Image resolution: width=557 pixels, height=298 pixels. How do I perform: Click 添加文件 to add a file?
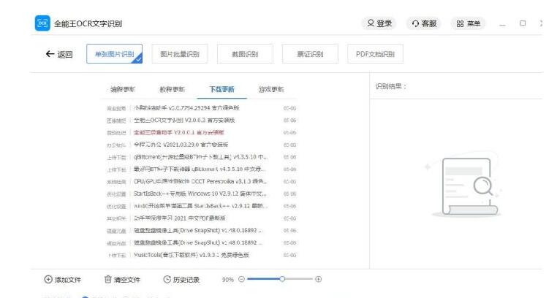tap(63, 280)
